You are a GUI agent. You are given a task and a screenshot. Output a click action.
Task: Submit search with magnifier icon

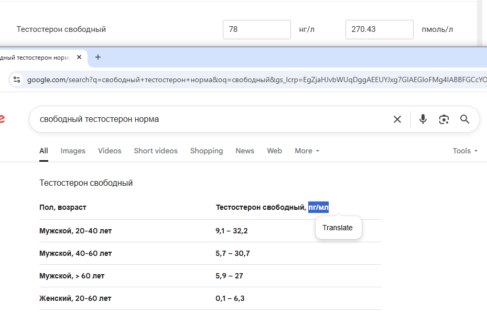464,119
